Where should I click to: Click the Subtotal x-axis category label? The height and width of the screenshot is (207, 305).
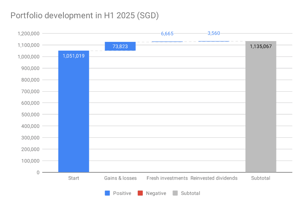pos(261,178)
